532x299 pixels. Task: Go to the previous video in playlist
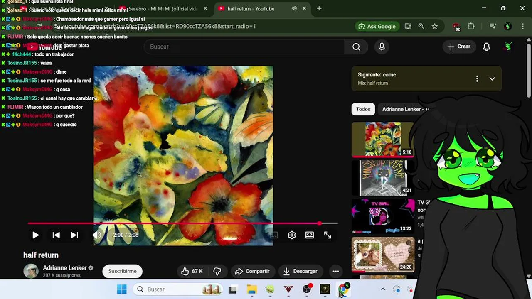(x=56, y=235)
